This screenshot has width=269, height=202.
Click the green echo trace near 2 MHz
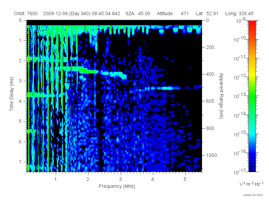89,72
